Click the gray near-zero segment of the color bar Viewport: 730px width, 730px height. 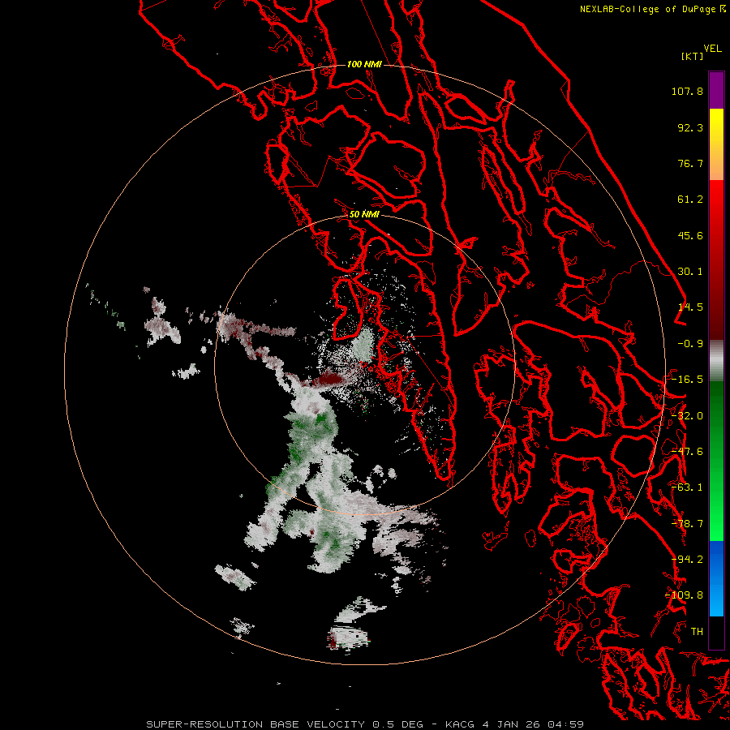coord(716,361)
